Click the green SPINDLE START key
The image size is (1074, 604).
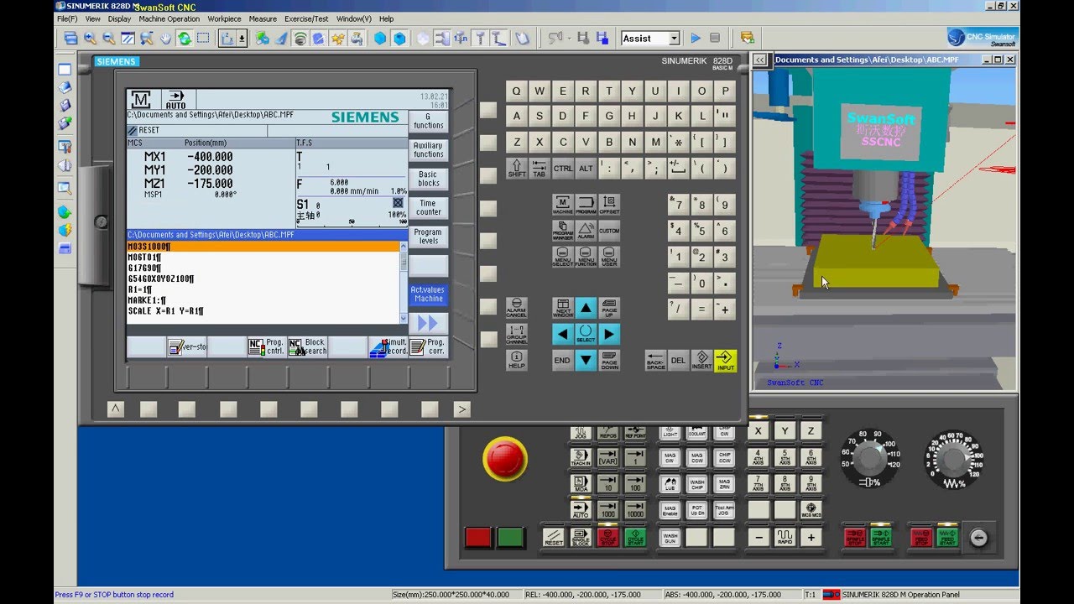880,537
